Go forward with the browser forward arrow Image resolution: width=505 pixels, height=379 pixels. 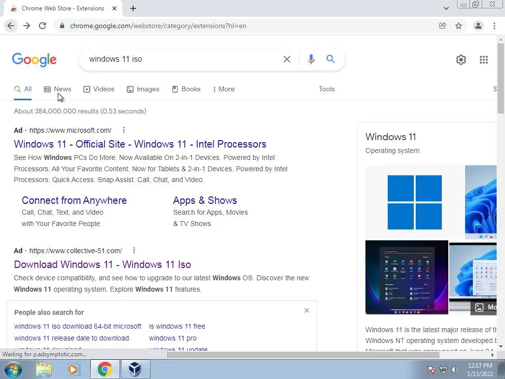(x=27, y=26)
